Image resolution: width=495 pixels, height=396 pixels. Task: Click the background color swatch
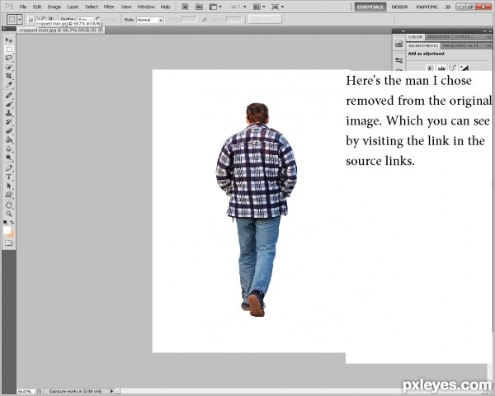coord(12,235)
